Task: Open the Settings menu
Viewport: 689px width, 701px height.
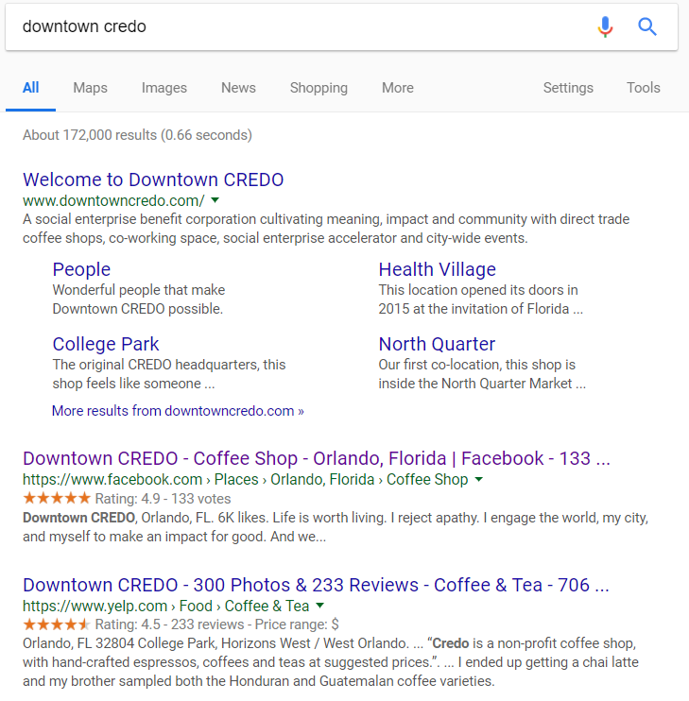Action: pyautogui.click(x=568, y=88)
